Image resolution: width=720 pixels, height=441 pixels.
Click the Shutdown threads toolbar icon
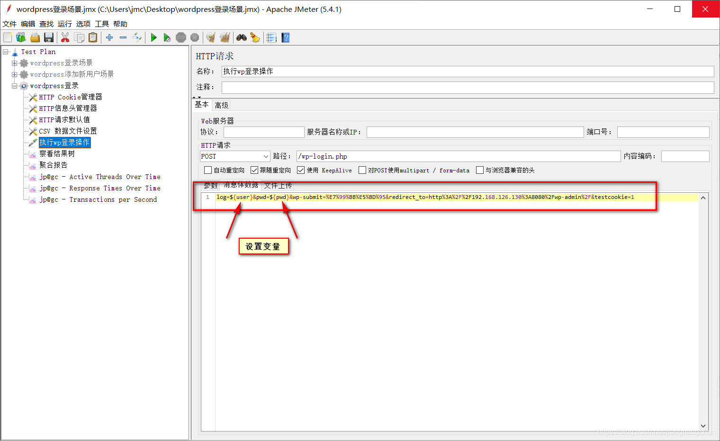coord(195,37)
